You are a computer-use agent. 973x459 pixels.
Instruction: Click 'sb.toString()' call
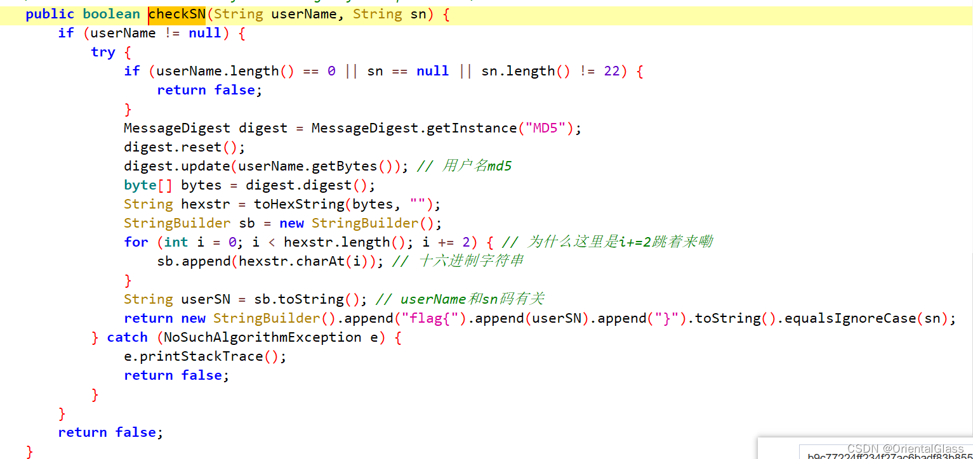point(307,300)
